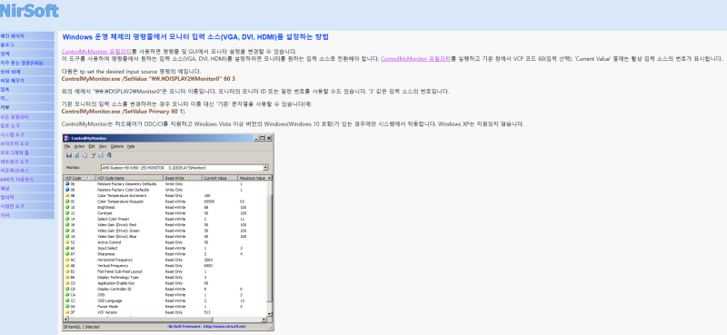Sort by the Read-Write column header
This screenshot has height=335, width=727.
[x=183, y=178]
